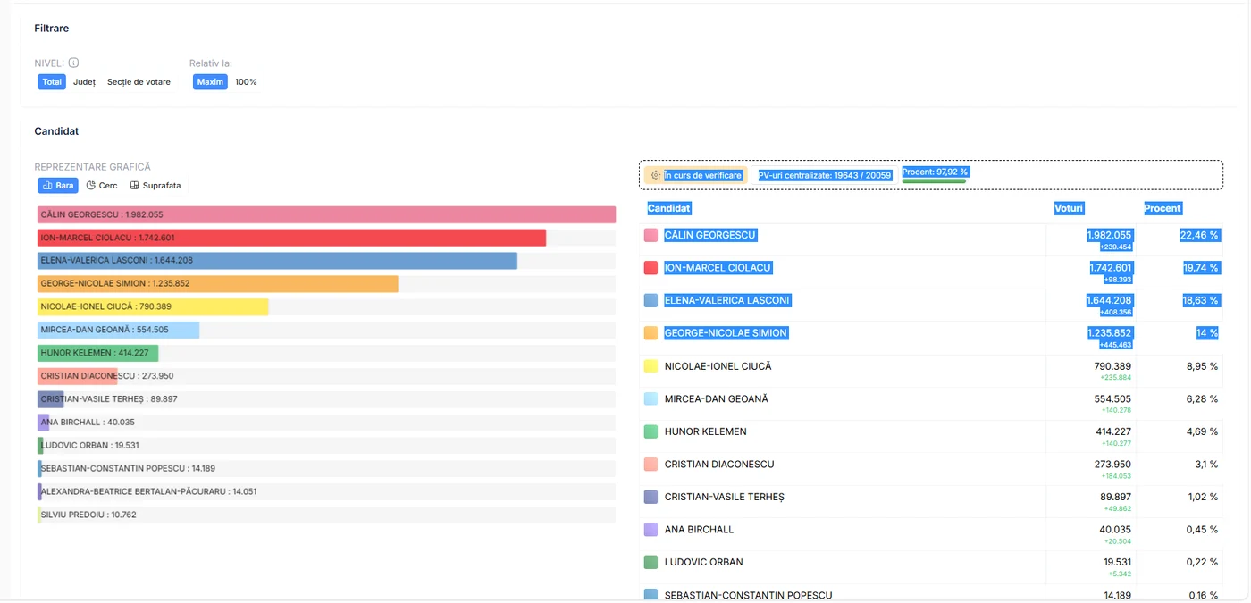Switch to Suprafata area view
The image size is (1251, 603).
[155, 186]
